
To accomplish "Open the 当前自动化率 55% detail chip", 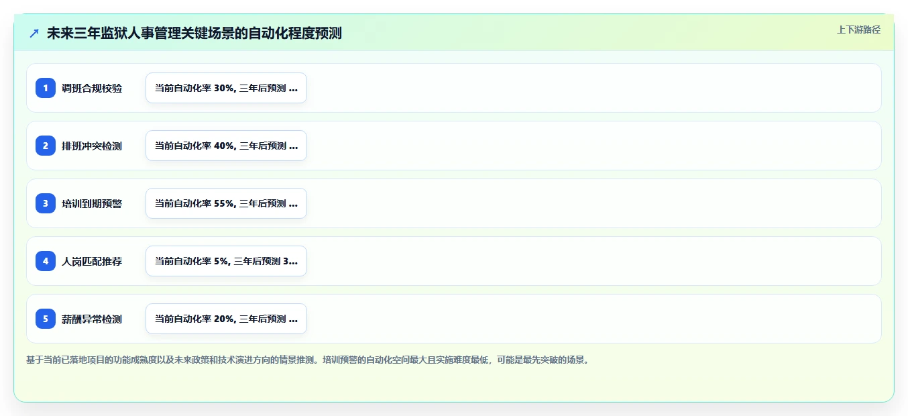I will (x=226, y=203).
